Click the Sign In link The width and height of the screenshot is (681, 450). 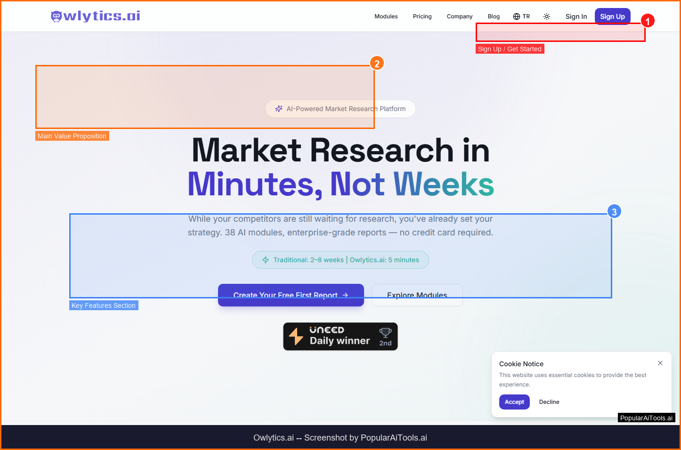[576, 16]
